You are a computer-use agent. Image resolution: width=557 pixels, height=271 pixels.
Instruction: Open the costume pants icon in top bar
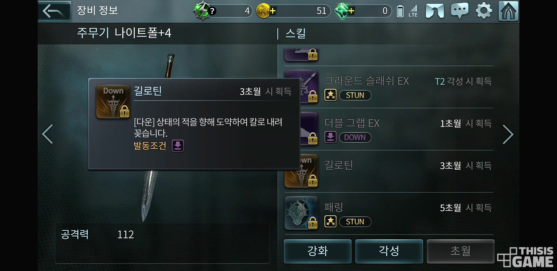point(435,11)
